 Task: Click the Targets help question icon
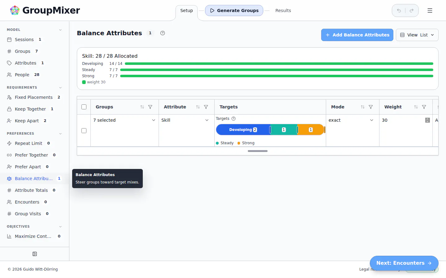[234, 119]
